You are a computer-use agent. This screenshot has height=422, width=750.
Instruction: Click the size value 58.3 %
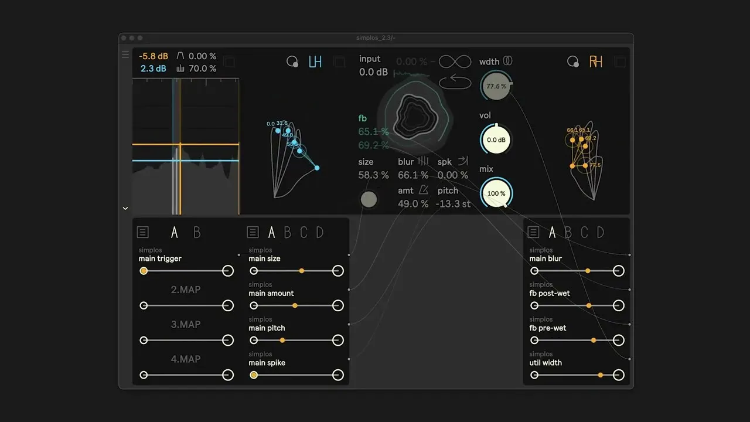click(374, 175)
